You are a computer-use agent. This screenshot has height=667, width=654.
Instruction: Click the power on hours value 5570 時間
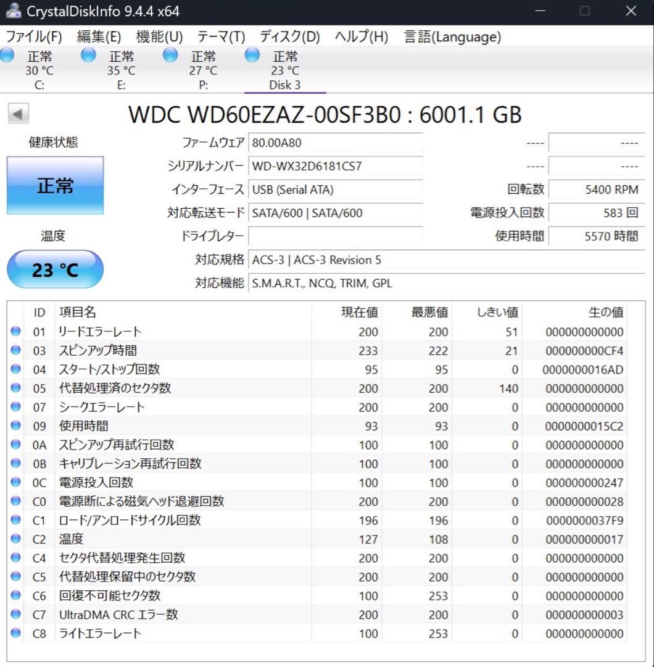pyautogui.click(x=597, y=236)
